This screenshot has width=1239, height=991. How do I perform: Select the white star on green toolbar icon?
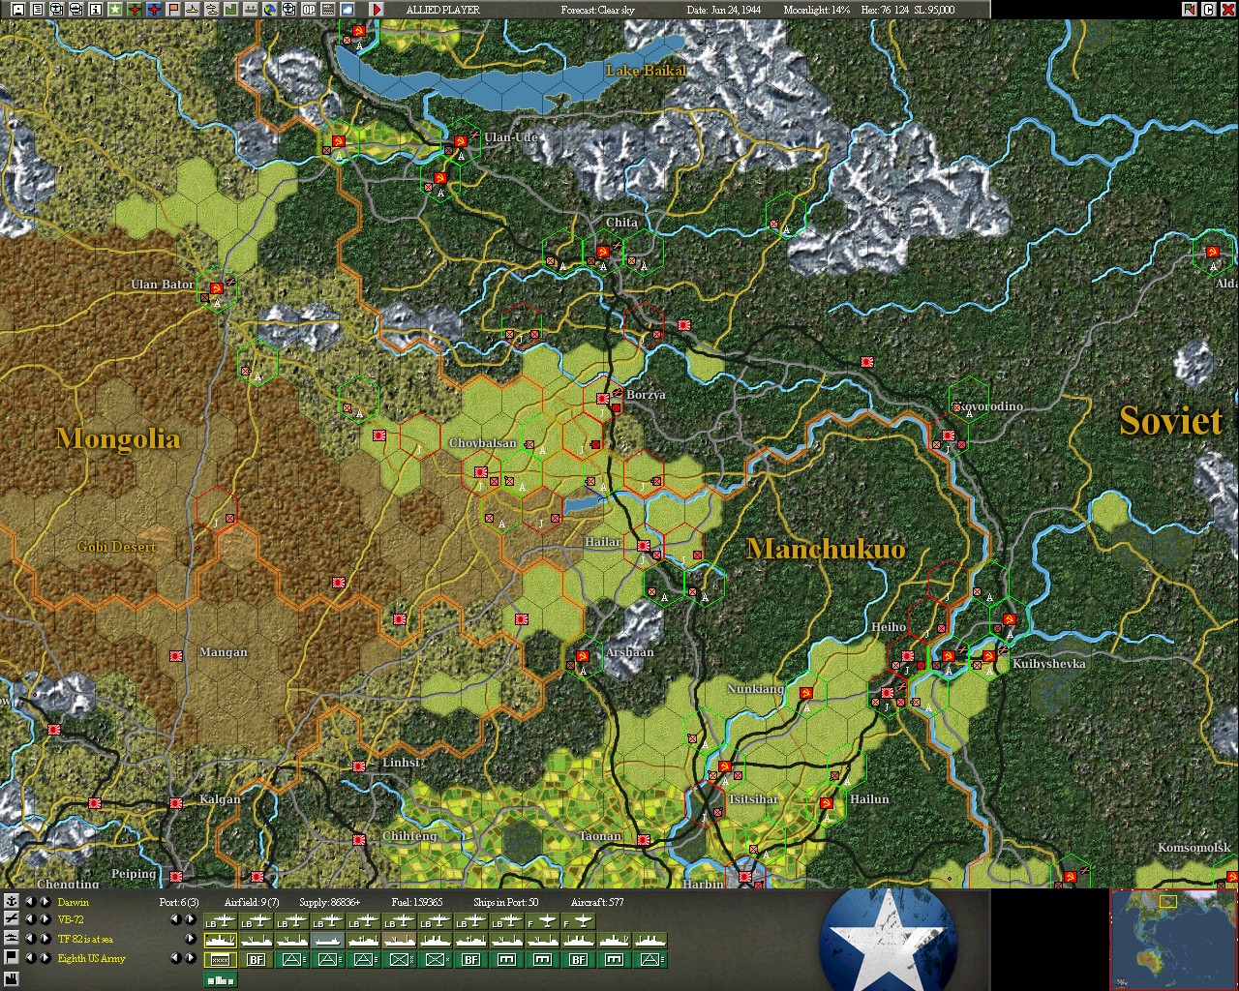[115, 10]
